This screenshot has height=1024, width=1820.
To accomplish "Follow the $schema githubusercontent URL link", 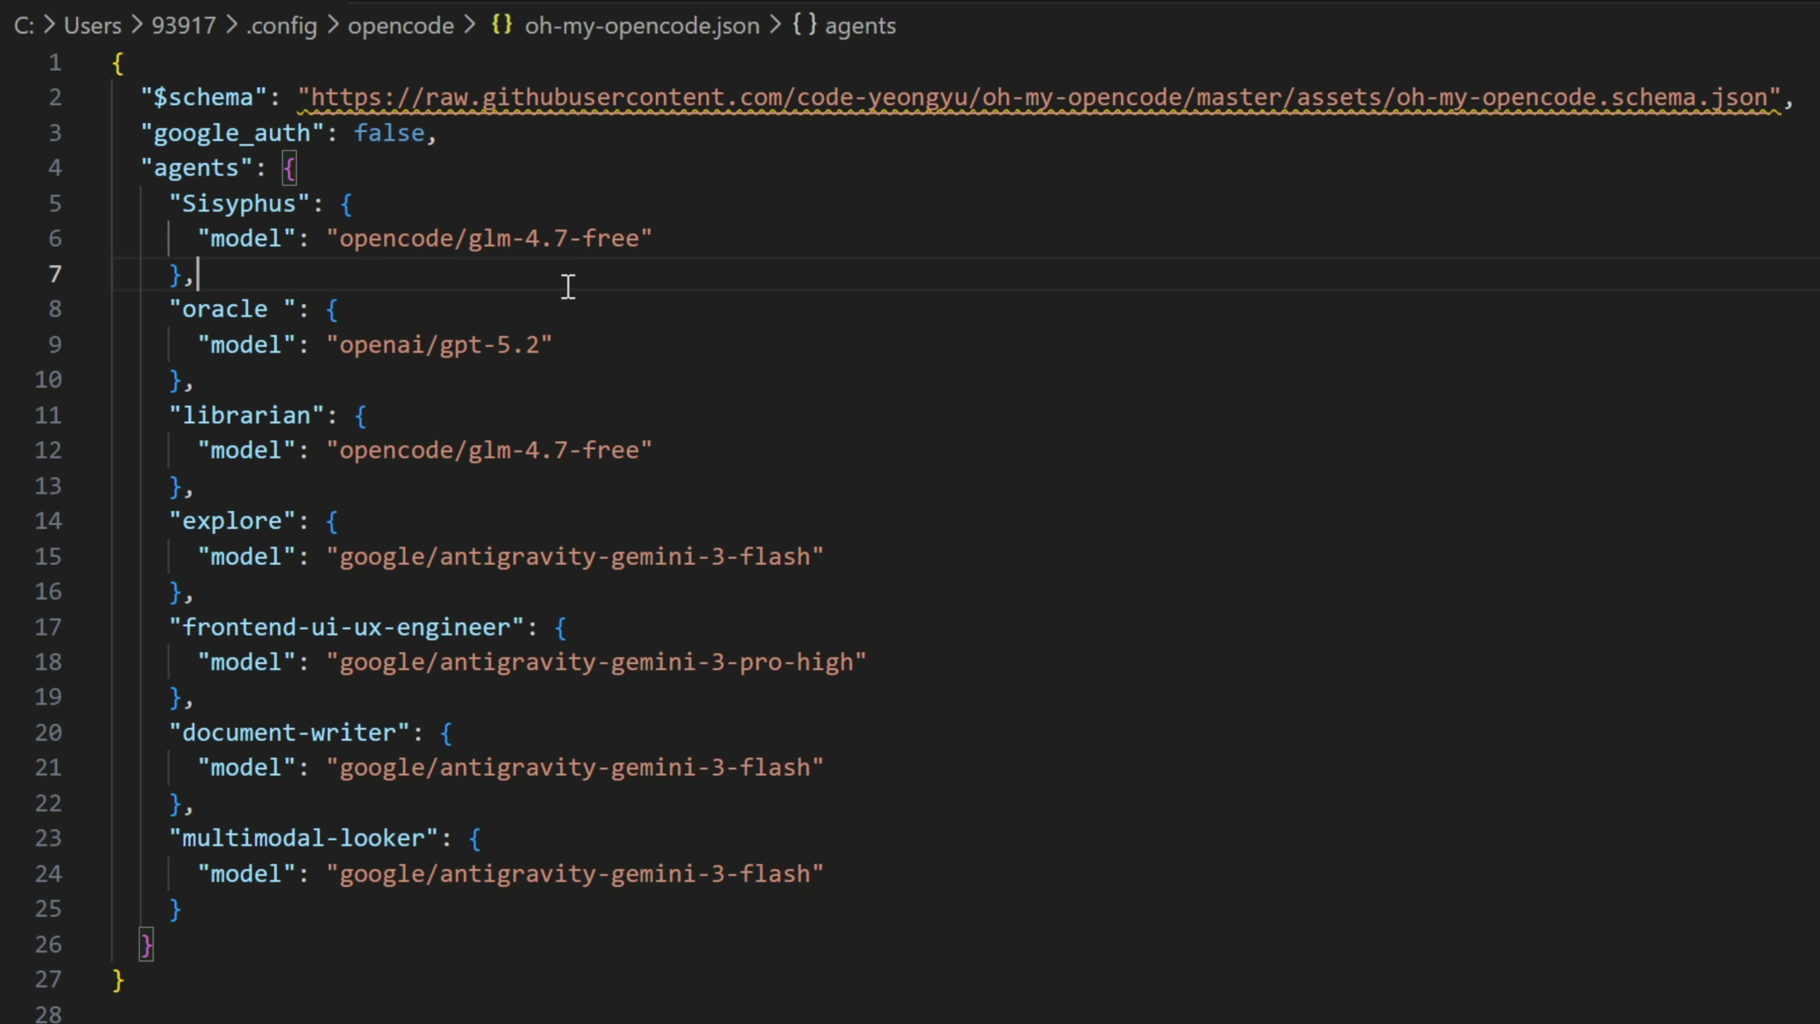I will [x=1038, y=98].
